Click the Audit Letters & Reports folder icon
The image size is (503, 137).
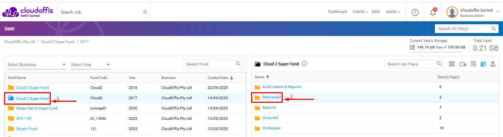pos(257,87)
